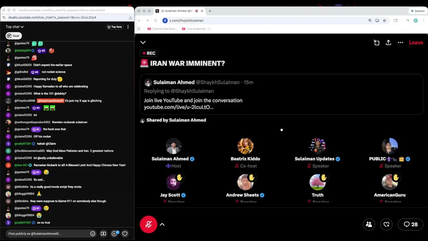The width and height of the screenshot is (428, 241).
Task: Open the Gemini button in Chrome
Action: 418,11
